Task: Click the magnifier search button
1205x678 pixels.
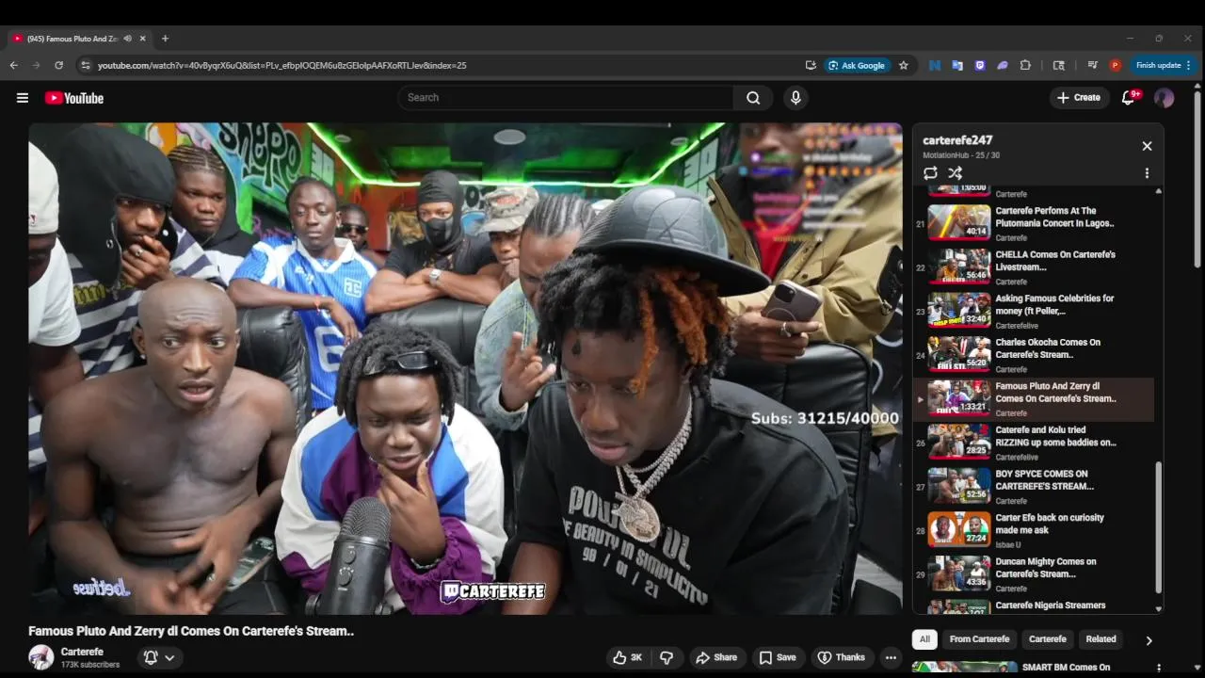Action: [x=753, y=98]
